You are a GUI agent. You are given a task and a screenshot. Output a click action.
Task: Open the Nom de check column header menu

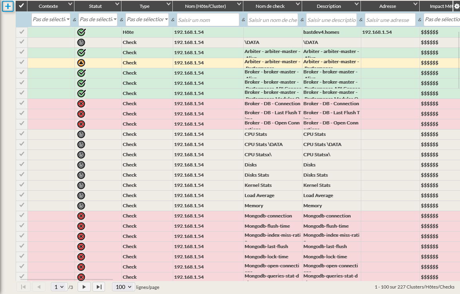point(297,4)
